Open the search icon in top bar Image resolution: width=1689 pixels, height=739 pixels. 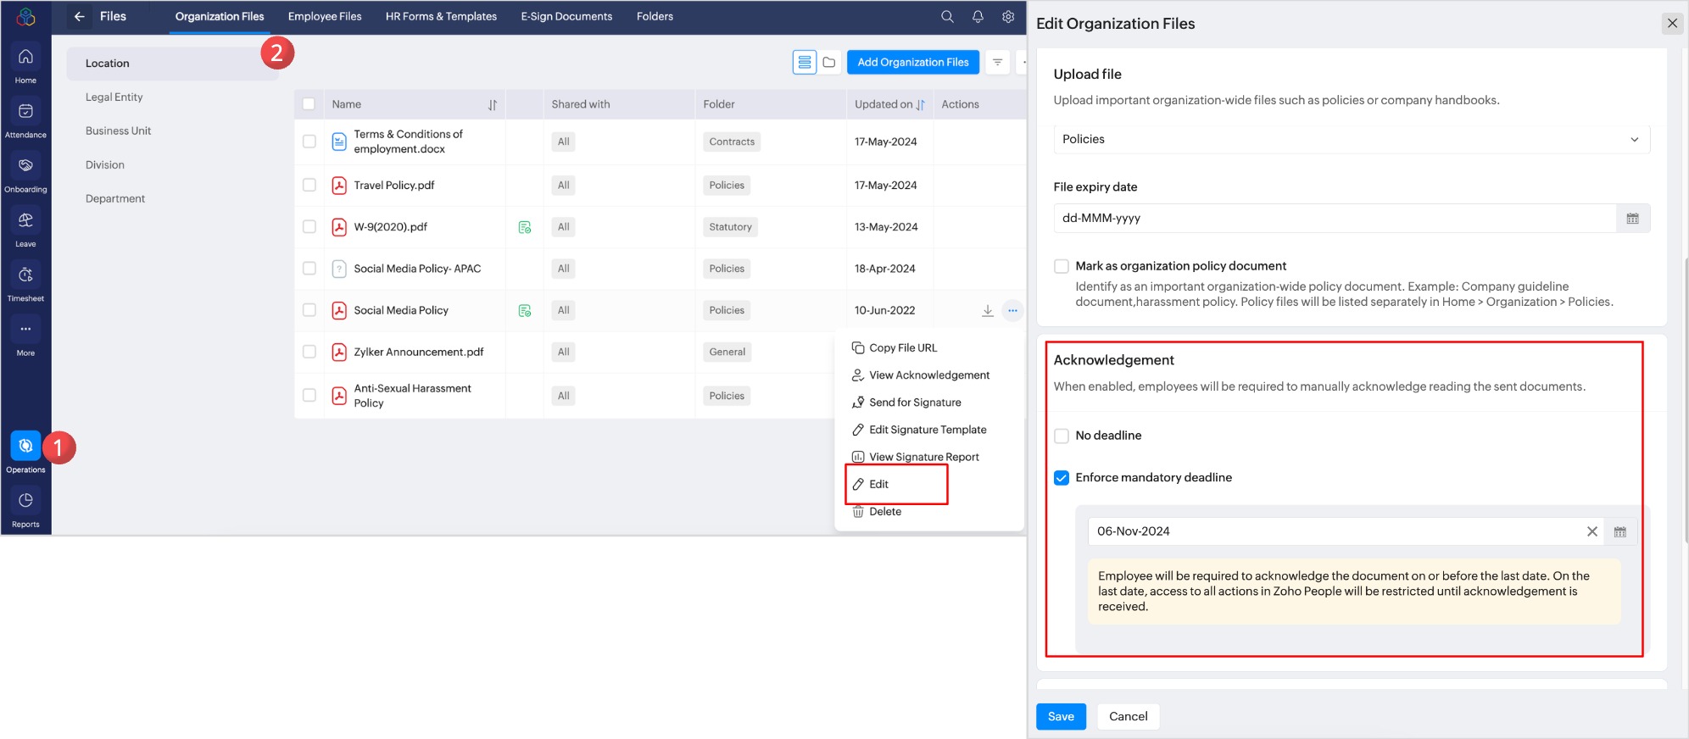[947, 16]
